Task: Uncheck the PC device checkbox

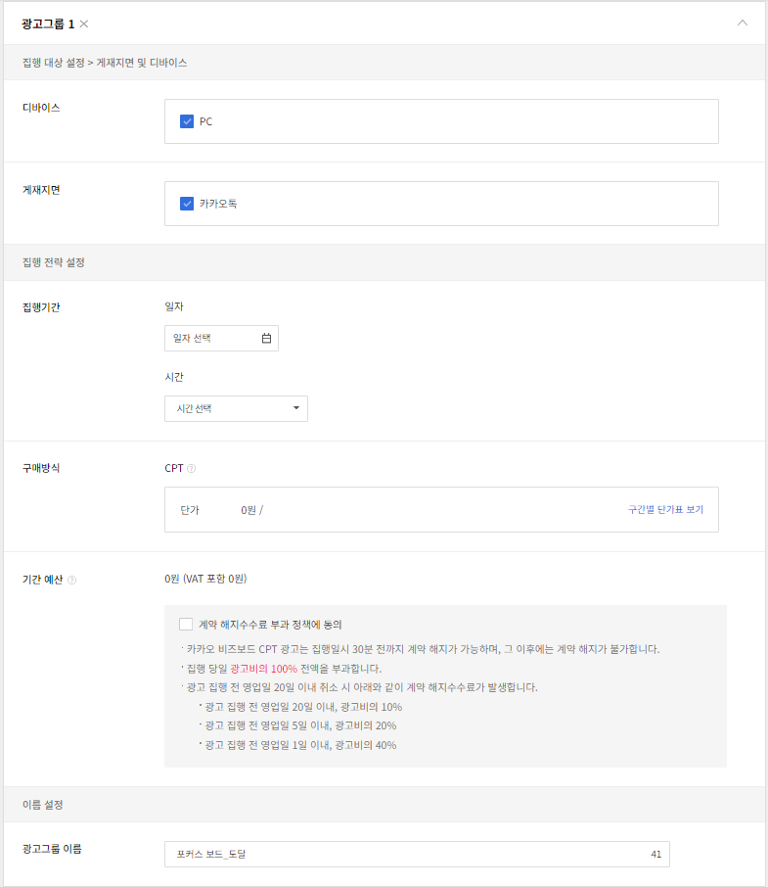Action: pyautogui.click(x=187, y=121)
